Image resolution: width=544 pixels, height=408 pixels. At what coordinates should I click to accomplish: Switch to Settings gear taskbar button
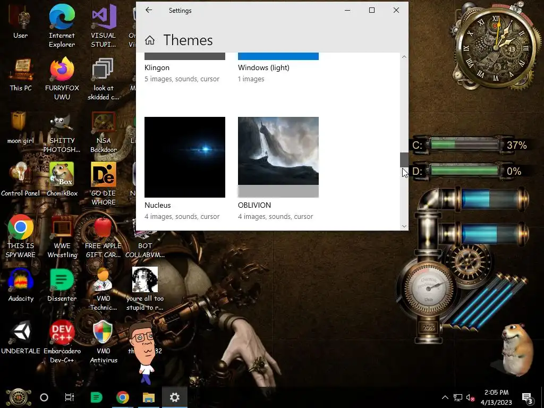(174, 397)
